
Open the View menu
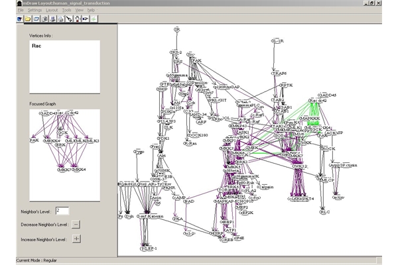click(80, 11)
